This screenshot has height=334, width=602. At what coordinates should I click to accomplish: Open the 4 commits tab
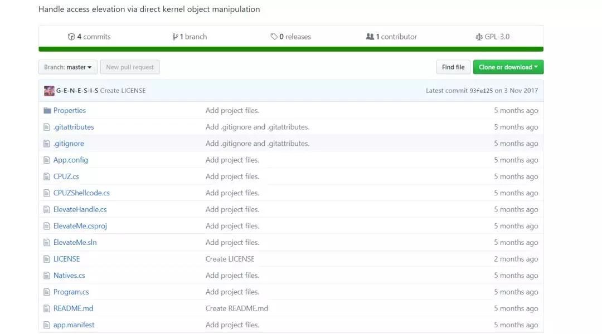click(x=89, y=37)
